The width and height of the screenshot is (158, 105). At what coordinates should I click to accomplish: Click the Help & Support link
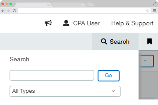tap(132, 23)
